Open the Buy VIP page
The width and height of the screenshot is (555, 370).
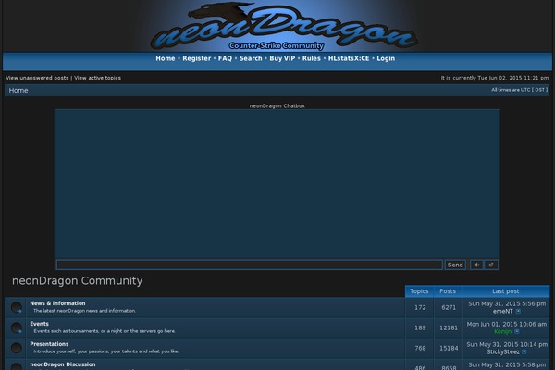(282, 58)
